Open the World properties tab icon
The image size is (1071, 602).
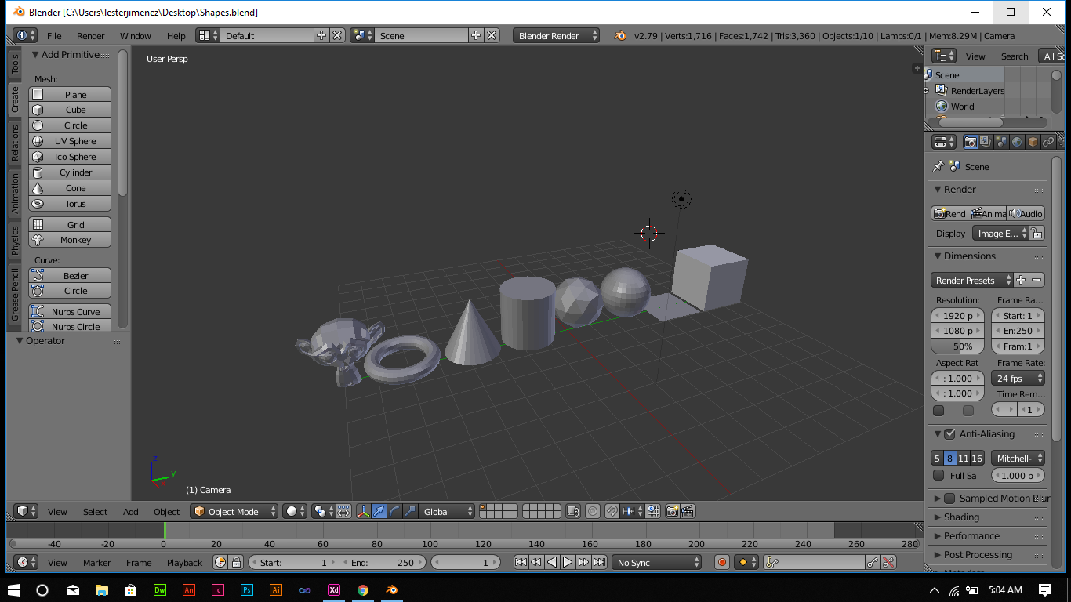click(1017, 142)
